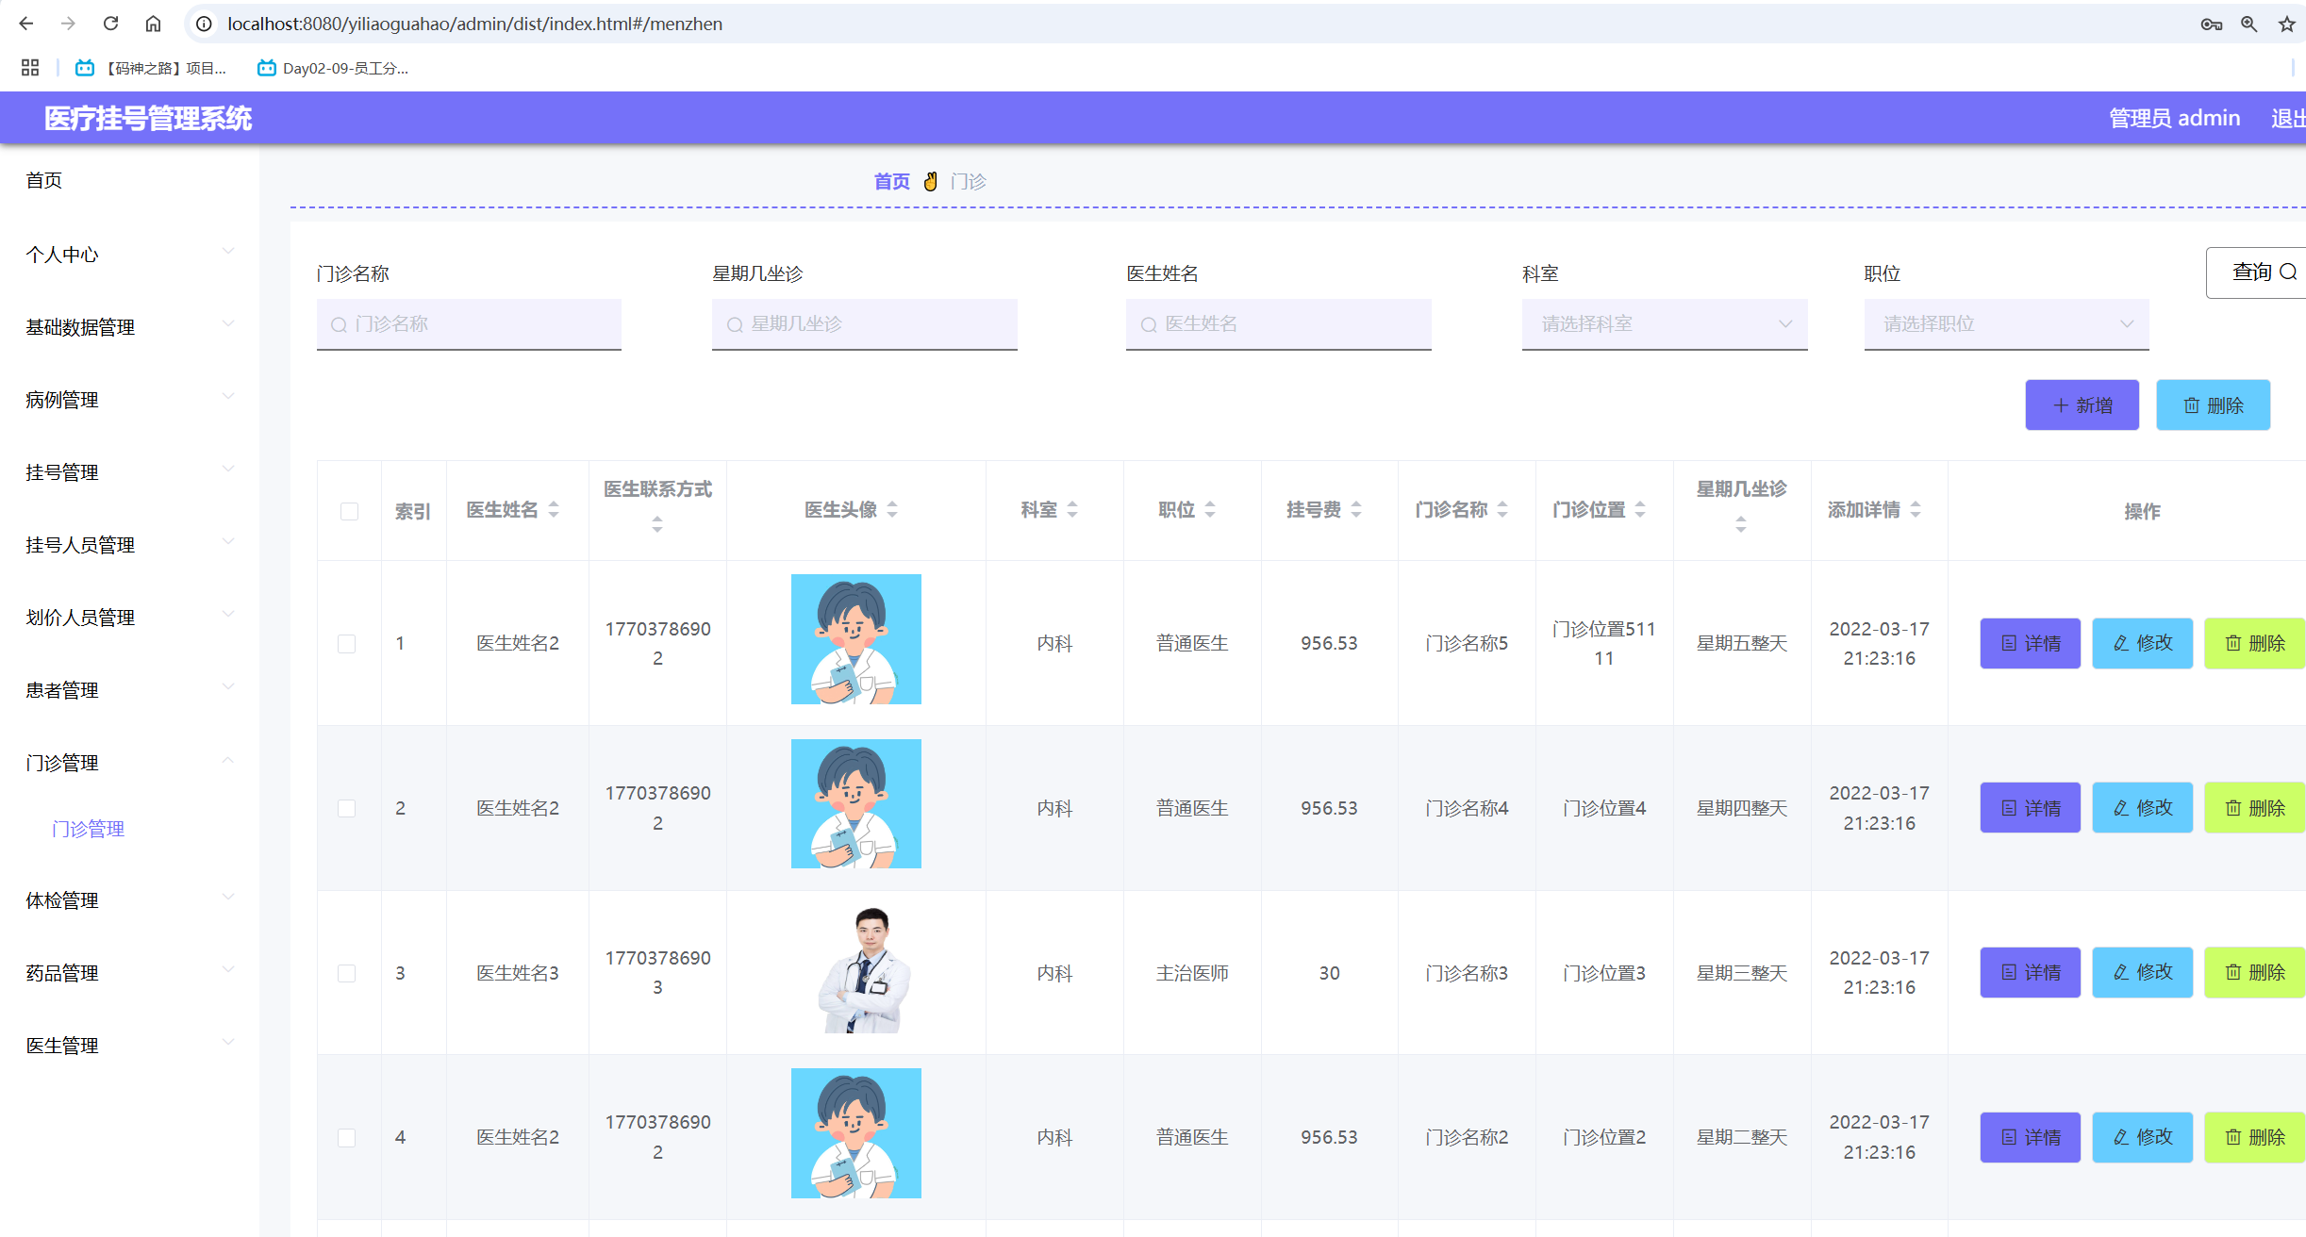Bookmark this page with star icon
Viewport: 2306px width, 1237px height.
click(x=2286, y=25)
